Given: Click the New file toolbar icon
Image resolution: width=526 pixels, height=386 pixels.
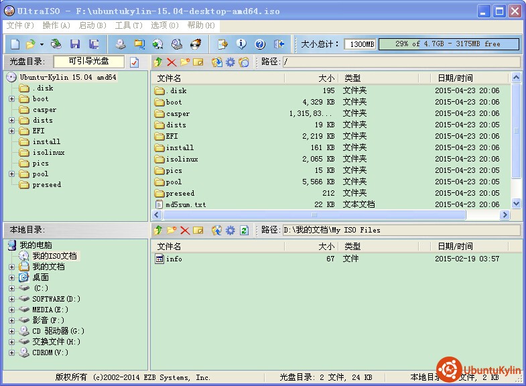Looking at the screenshot, I should [x=15, y=44].
